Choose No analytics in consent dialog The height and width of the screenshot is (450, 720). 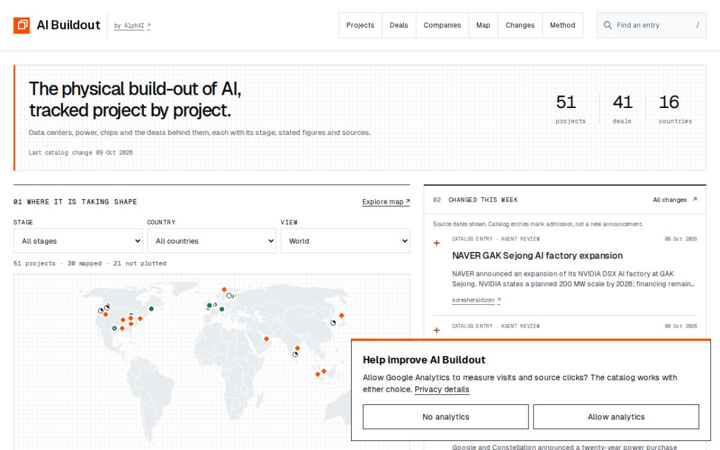click(446, 417)
